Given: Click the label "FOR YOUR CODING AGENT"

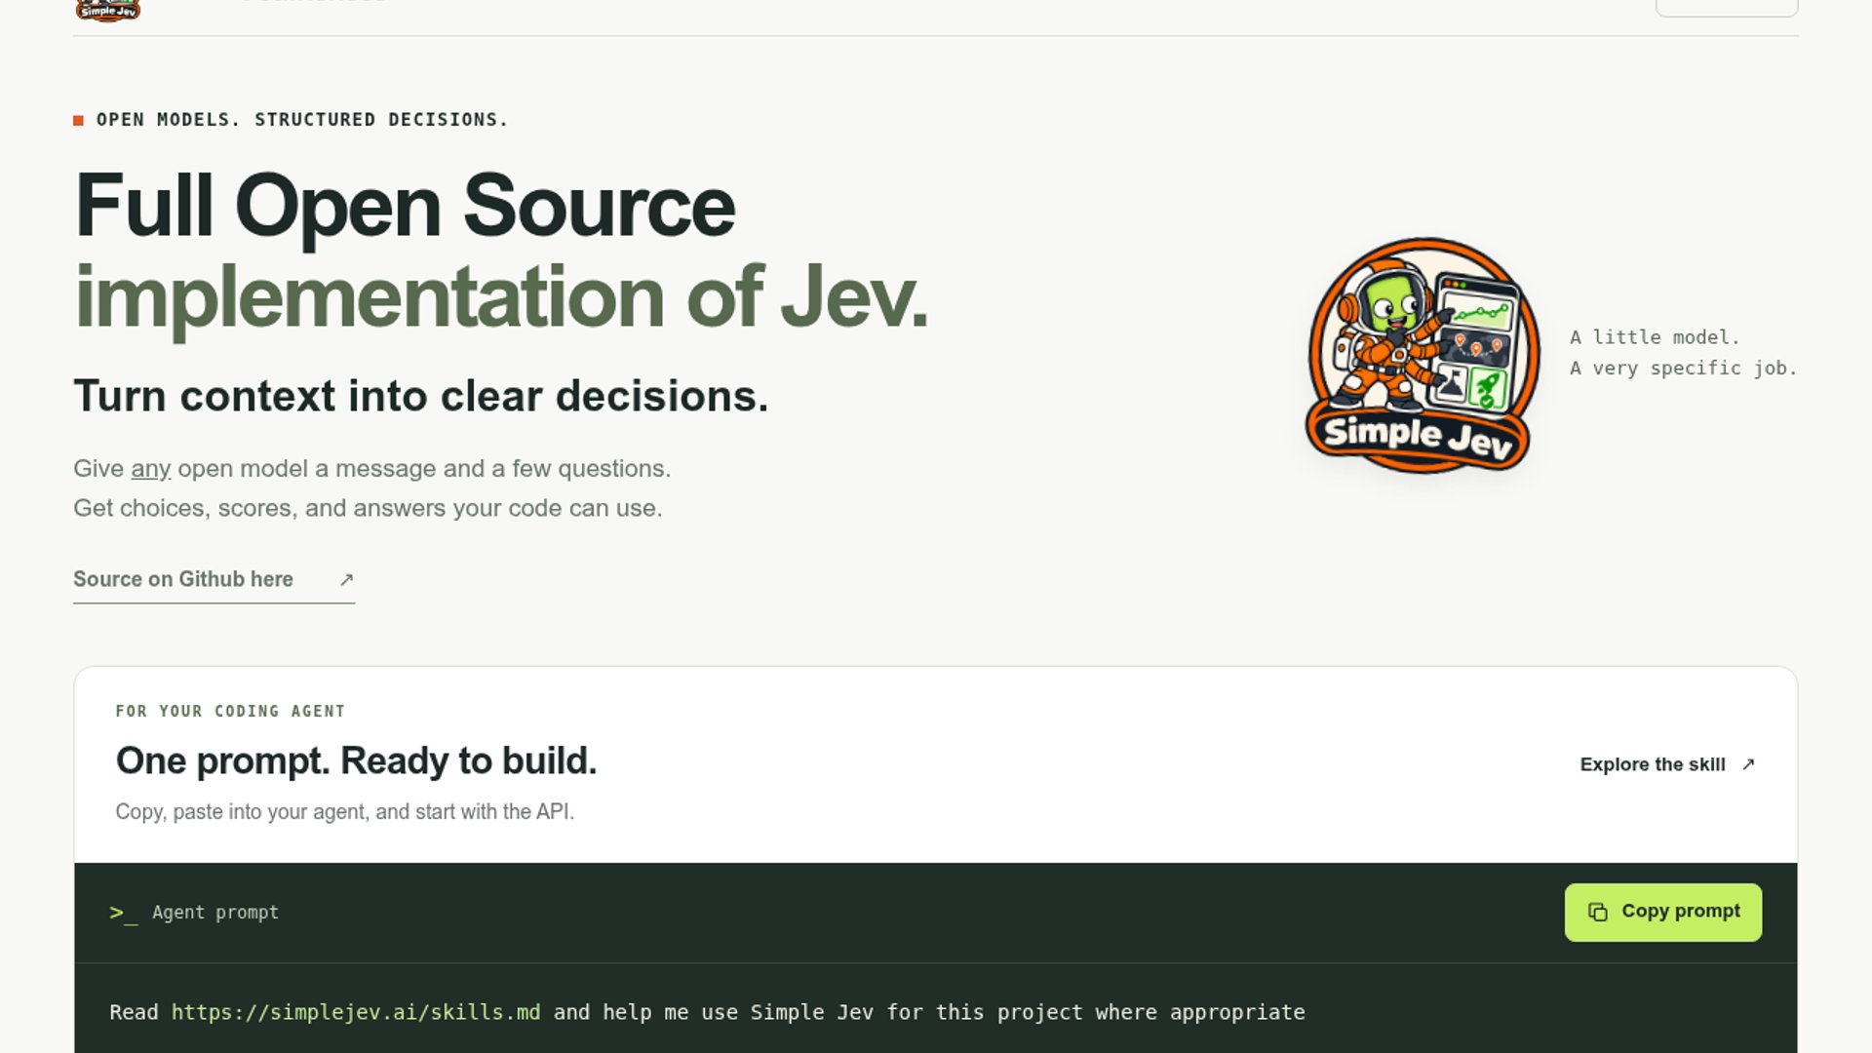Looking at the screenshot, I should click(230, 711).
